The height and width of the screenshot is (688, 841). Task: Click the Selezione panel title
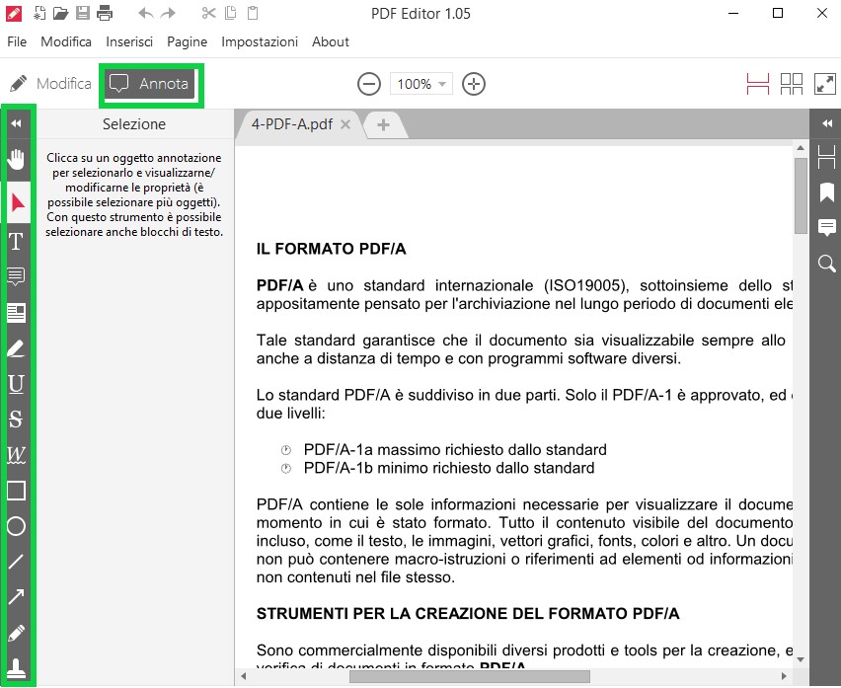[134, 123]
